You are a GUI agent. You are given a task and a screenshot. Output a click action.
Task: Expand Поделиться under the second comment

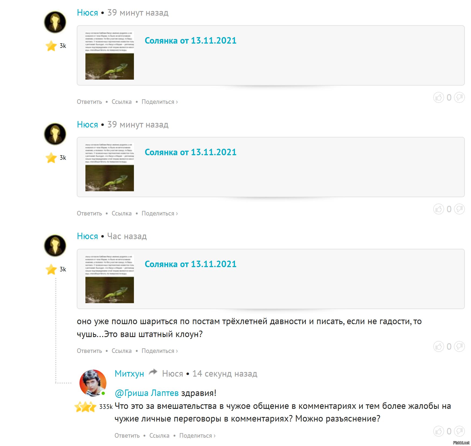[160, 214]
